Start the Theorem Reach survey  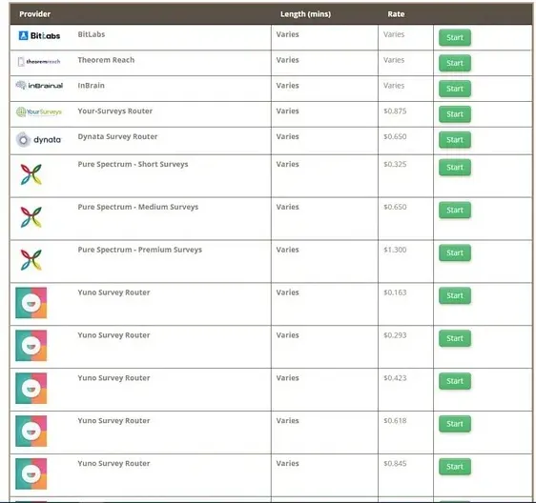(455, 63)
